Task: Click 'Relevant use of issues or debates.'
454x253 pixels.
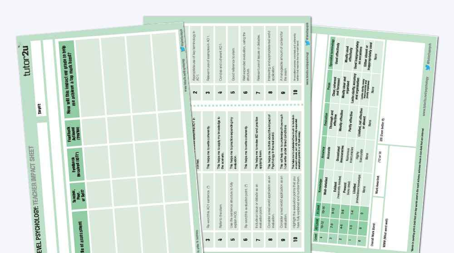Action: [x=259, y=57]
